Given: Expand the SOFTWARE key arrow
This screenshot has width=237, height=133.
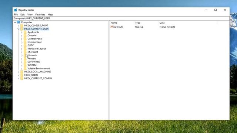Looking at the screenshot, I should tap(21, 62).
